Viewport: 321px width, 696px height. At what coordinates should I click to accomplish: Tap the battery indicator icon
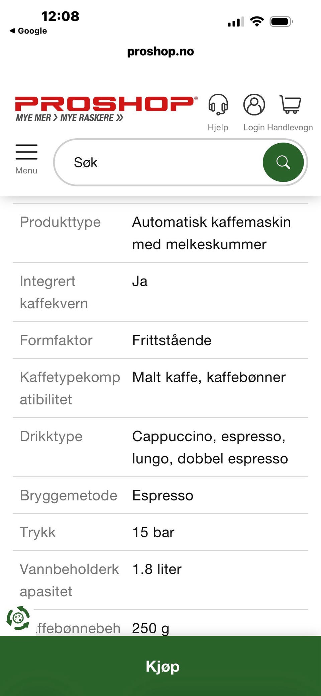click(x=281, y=22)
